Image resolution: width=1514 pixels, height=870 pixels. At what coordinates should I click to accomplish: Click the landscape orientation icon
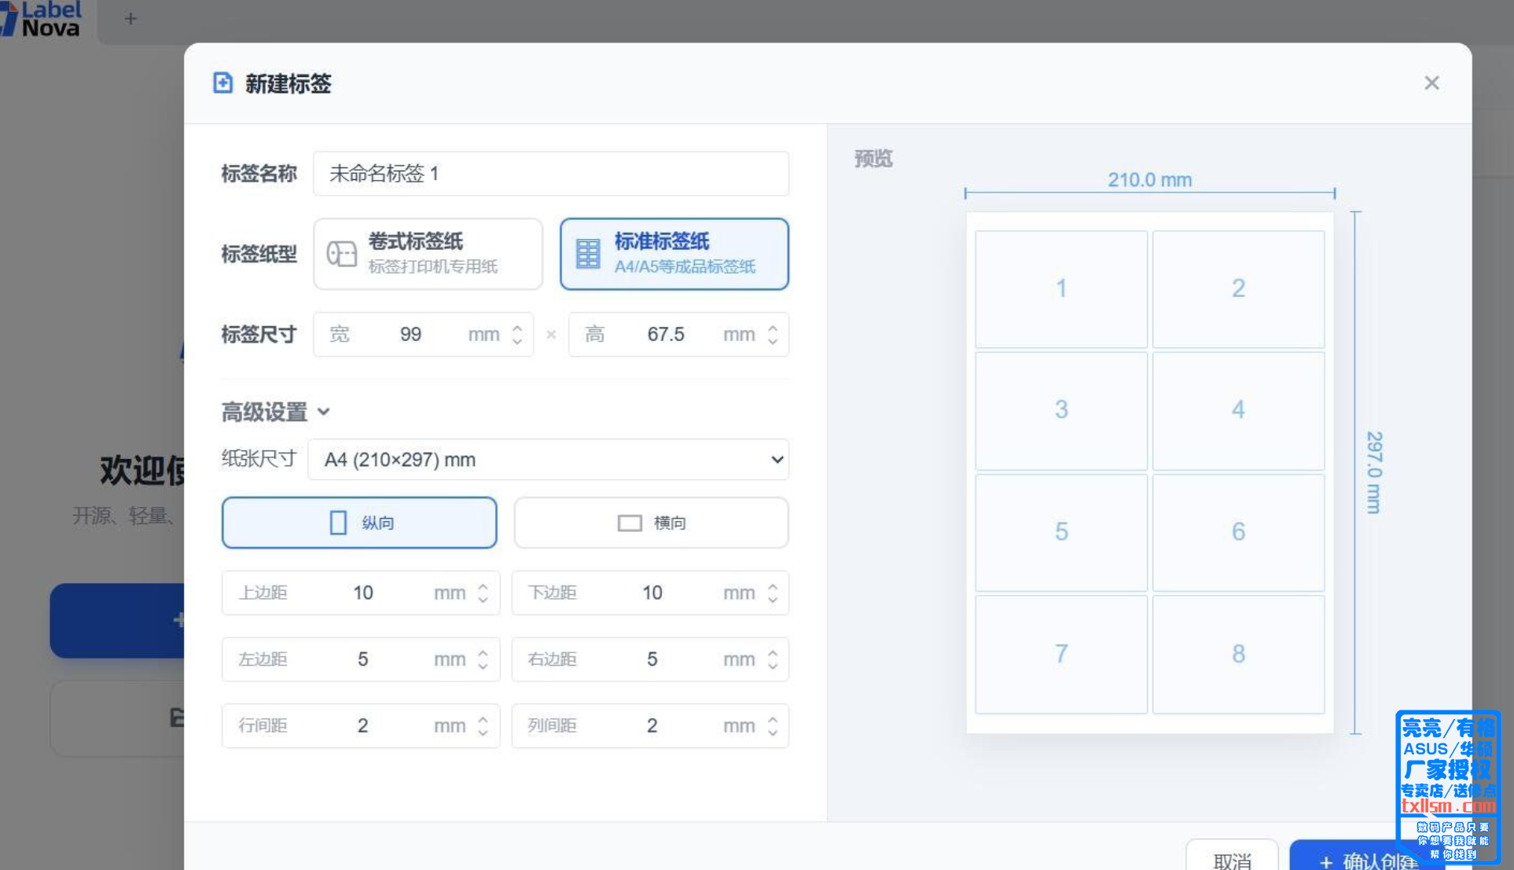tap(630, 523)
